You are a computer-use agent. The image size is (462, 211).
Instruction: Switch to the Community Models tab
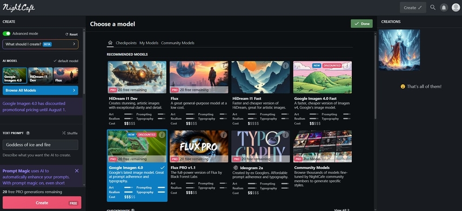(178, 43)
